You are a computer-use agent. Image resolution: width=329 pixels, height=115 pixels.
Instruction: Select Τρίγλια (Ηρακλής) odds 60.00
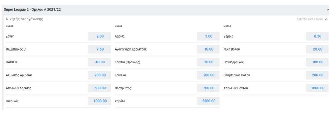[x=208, y=62]
